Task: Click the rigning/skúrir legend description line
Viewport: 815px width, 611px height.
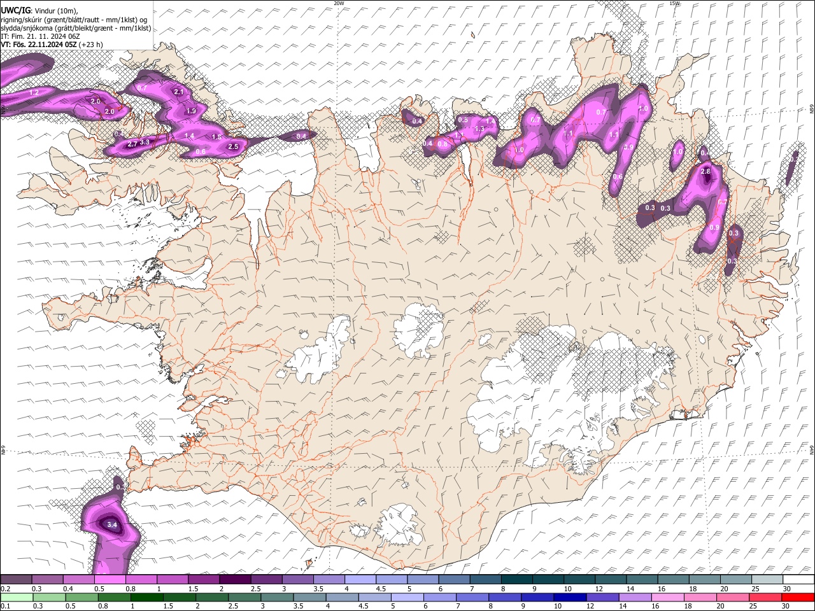Action: [74, 20]
